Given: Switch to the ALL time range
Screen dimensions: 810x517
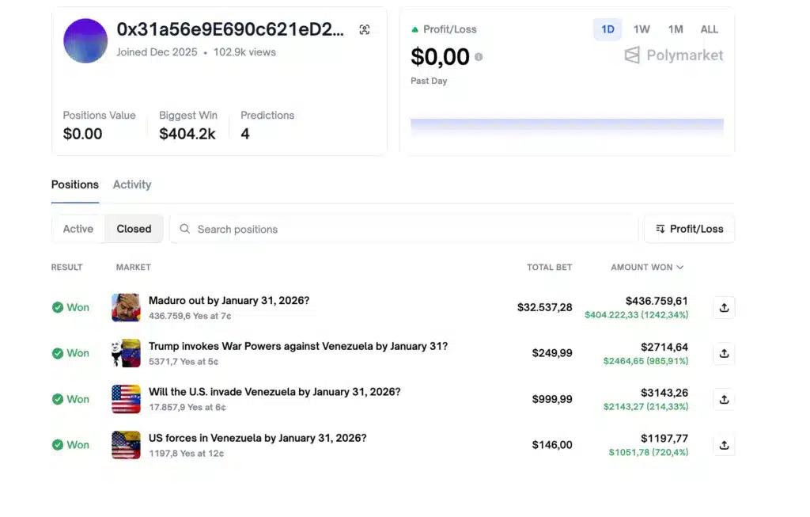Looking at the screenshot, I should (709, 29).
